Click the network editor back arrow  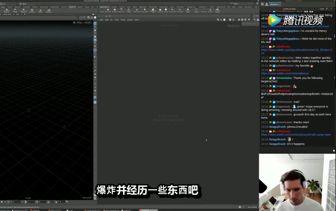[x=100, y=16]
